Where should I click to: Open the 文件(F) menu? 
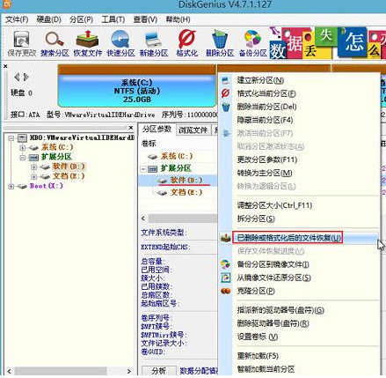point(17,19)
